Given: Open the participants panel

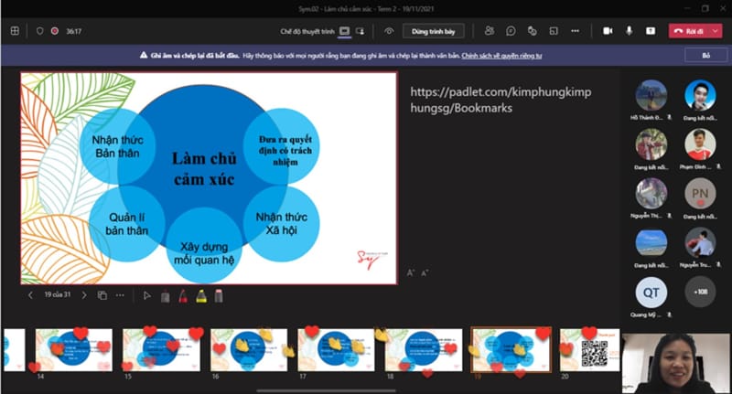Looking at the screenshot, I should point(490,31).
